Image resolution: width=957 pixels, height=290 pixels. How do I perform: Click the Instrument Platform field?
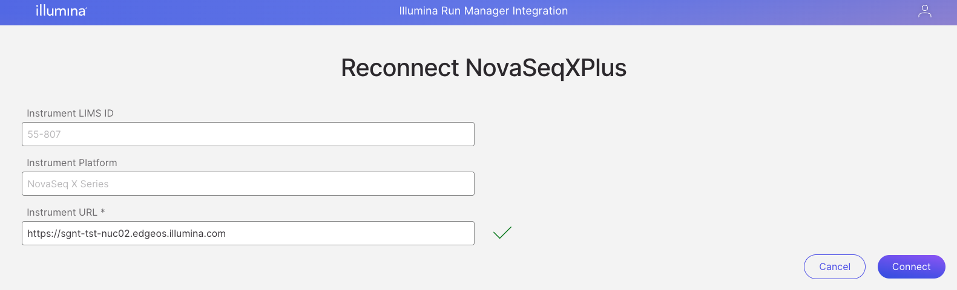248,184
